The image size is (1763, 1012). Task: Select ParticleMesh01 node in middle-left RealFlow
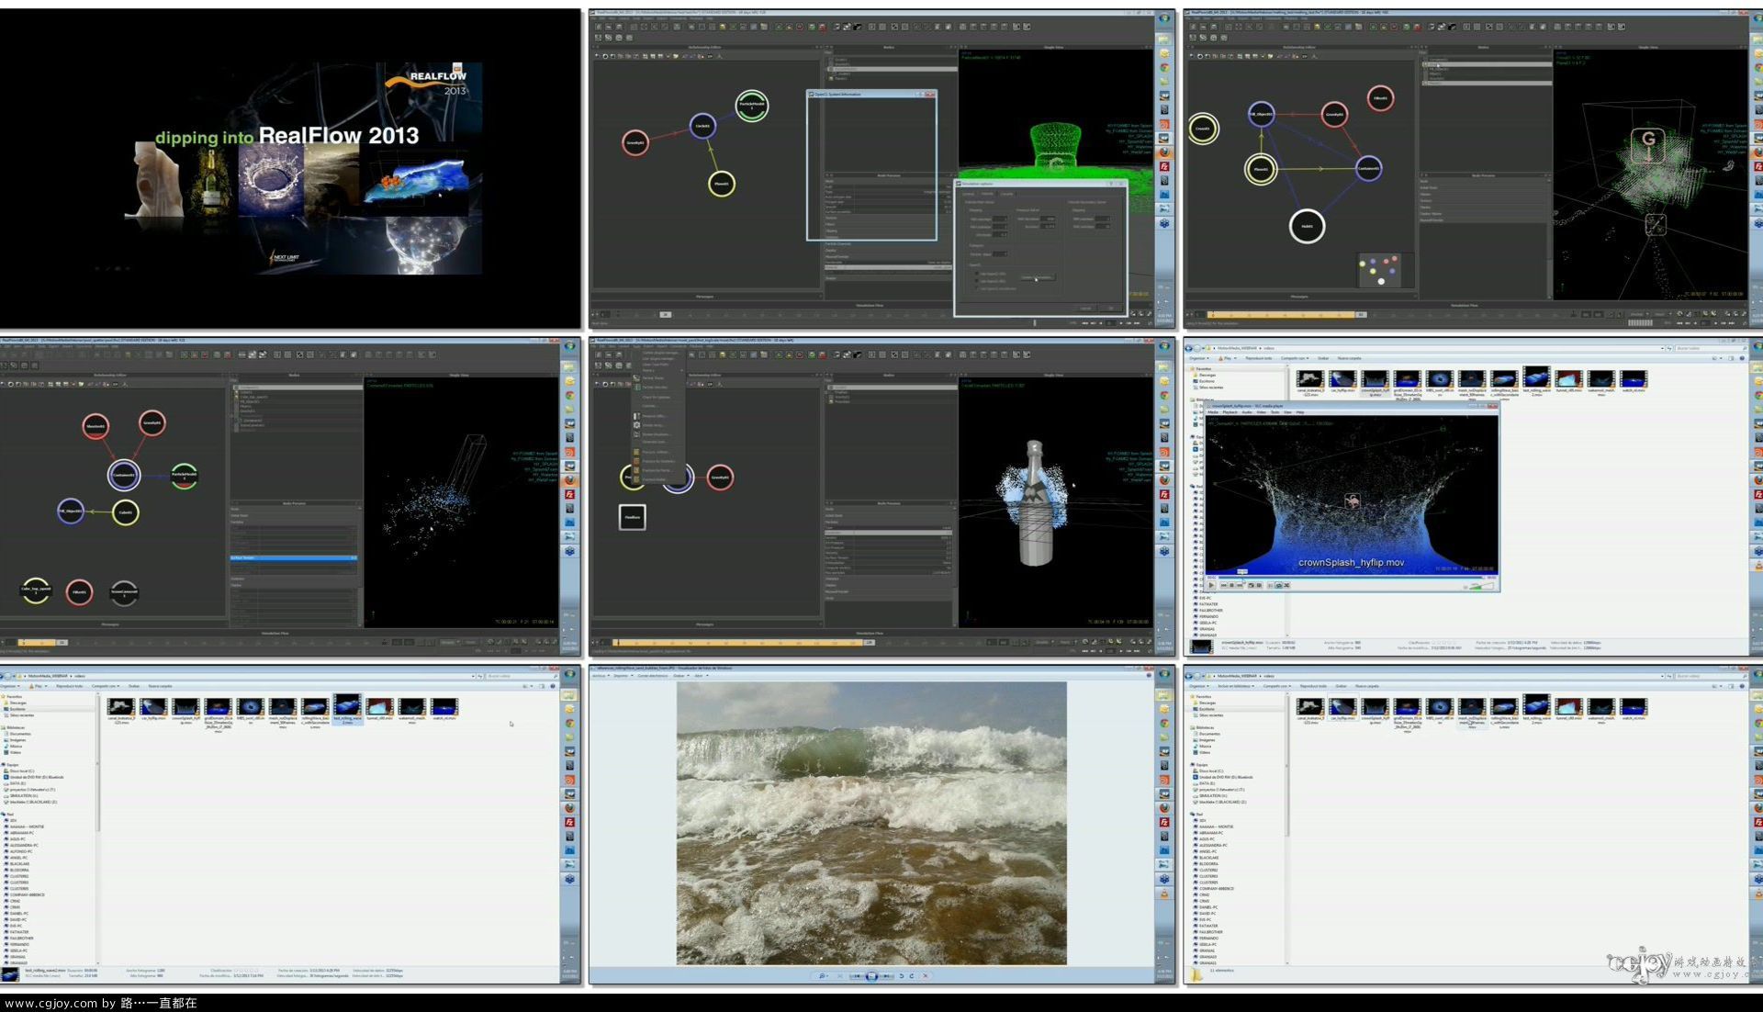tap(185, 475)
